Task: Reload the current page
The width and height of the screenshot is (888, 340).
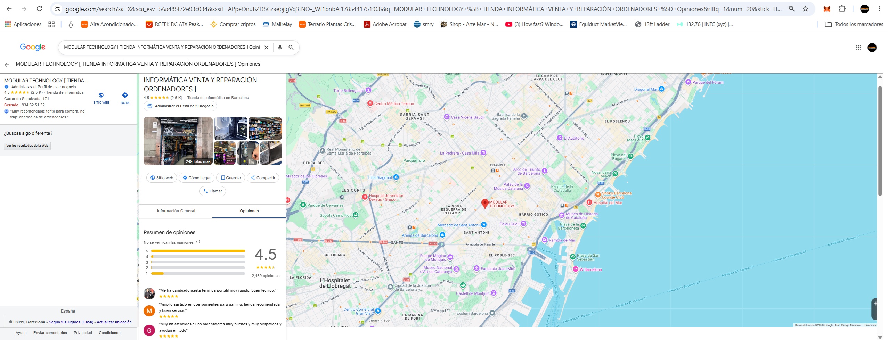Action: [x=39, y=9]
